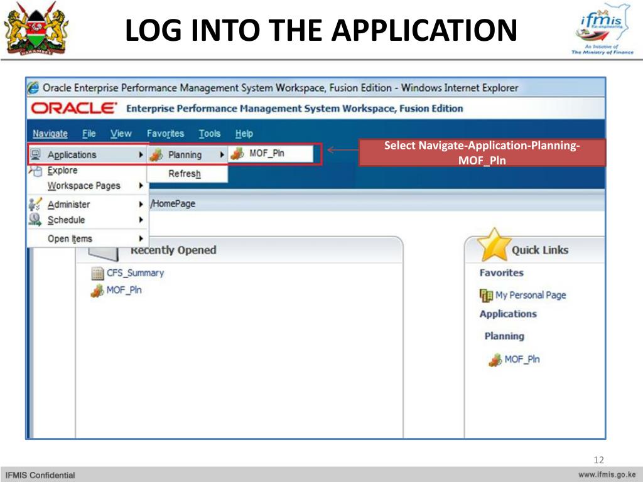
Task: Open MOF_Pln under Quick Links Planning
Action: (522, 360)
